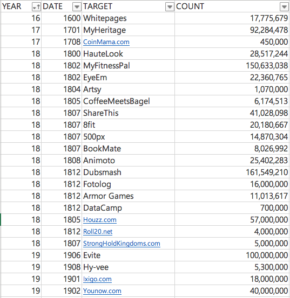
Task: Select date cell 1908
Action: pos(62,267)
